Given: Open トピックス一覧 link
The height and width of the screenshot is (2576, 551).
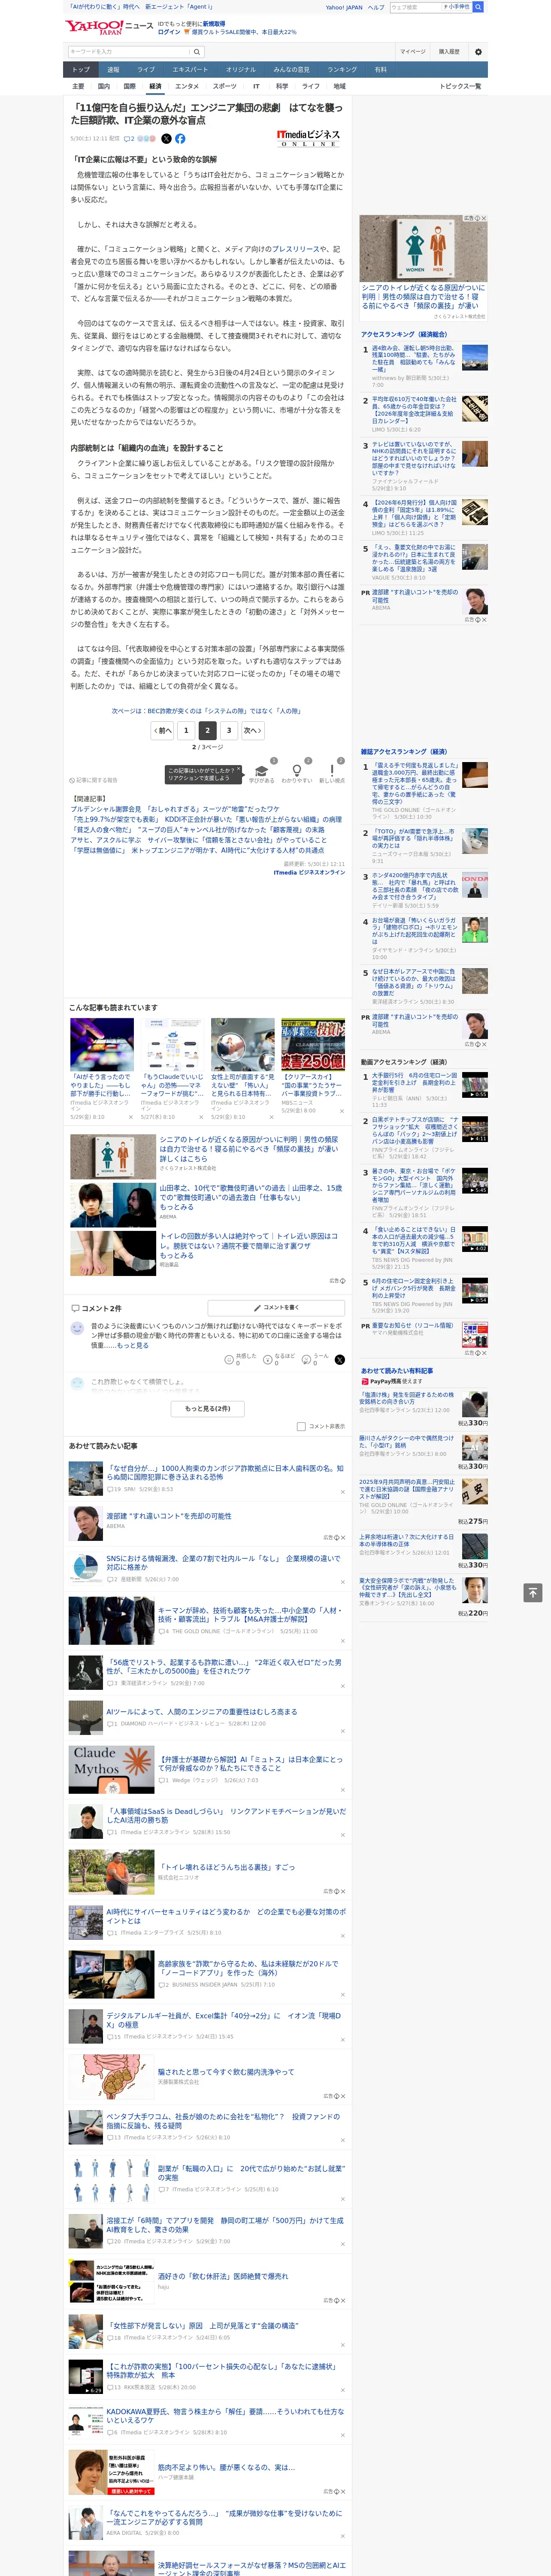Looking at the screenshot, I should tap(460, 87).
